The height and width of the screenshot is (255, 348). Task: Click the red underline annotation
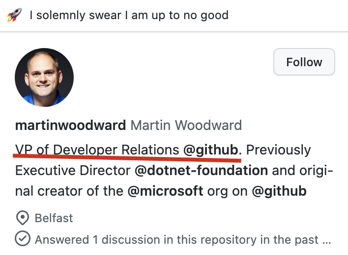coord(127,157)
